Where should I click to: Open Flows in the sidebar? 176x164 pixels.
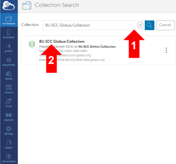[9, 103]
